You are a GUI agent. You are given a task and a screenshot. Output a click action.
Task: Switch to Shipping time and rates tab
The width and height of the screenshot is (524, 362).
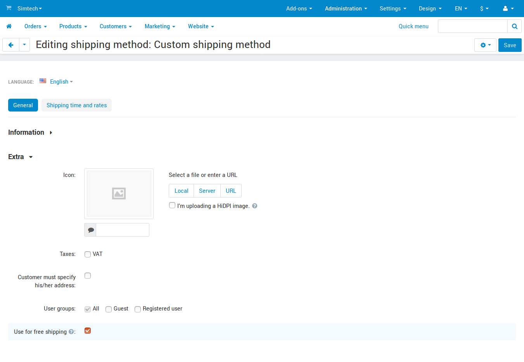coord(77,105)
